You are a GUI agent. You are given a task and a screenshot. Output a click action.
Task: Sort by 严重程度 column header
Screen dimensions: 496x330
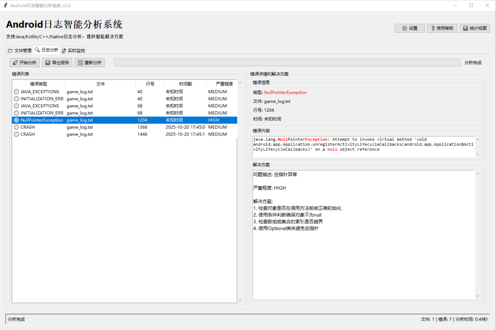[222, 84]
